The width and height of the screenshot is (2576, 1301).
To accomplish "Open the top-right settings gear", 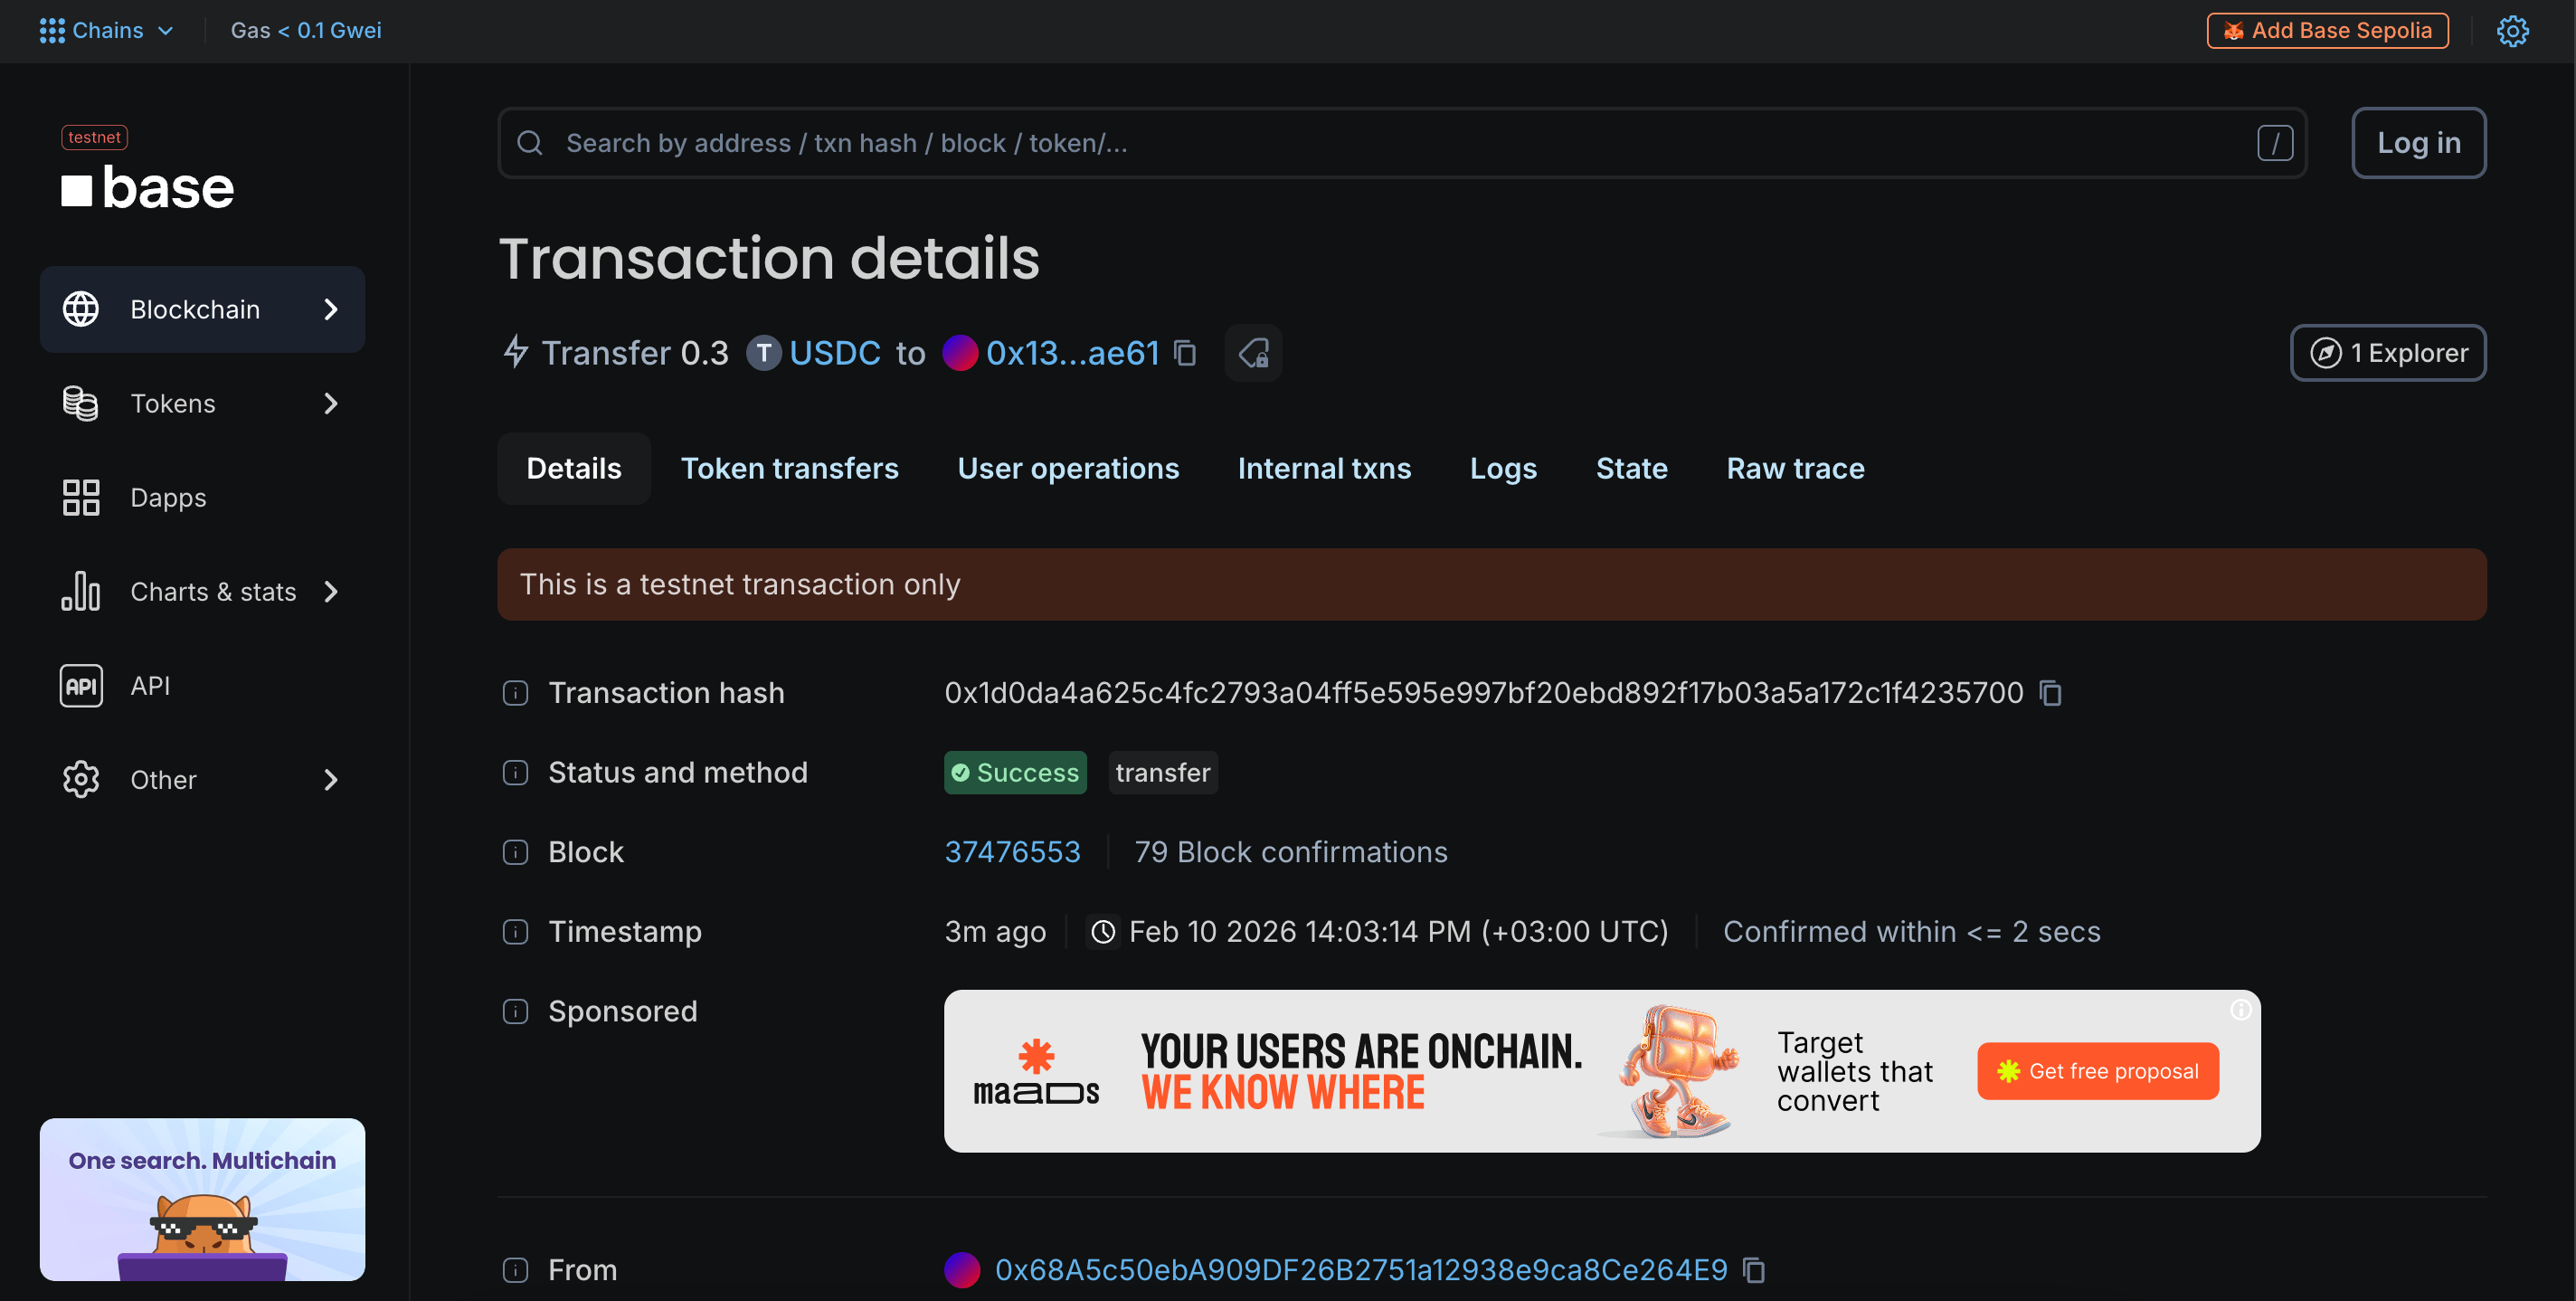I will point(2513,30).
